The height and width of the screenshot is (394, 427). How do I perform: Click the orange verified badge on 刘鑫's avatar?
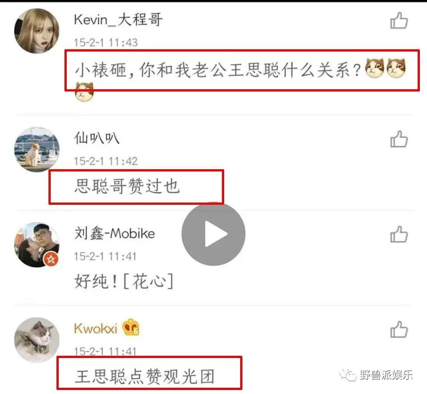tap(51, 259)
